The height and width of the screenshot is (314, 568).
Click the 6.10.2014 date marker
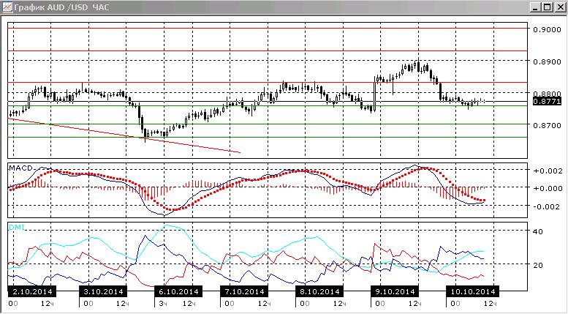click(178, 291)
